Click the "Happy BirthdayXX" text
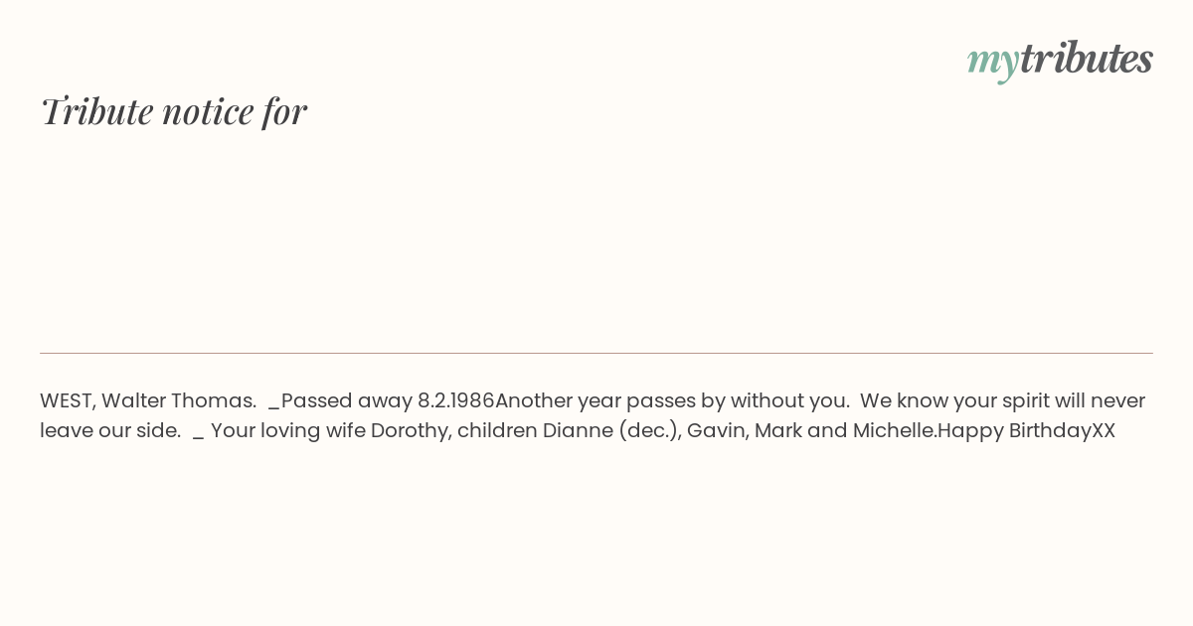The width and height of the screenshot is (1193, 626). click(1027, 431)
